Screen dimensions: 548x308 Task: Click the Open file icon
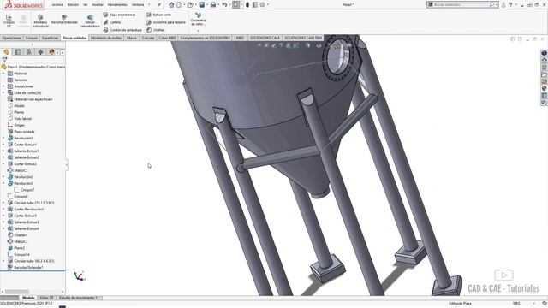[x=190, y=5]
